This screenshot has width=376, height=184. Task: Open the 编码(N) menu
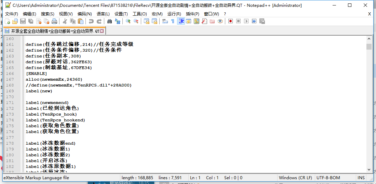click(85, 14)
